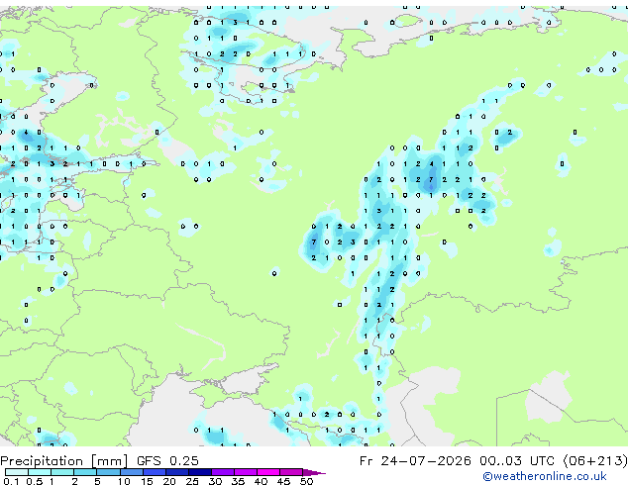628x485 pixels.
Task: Click legend scale label '50'
Action: (x=307, y=481)
